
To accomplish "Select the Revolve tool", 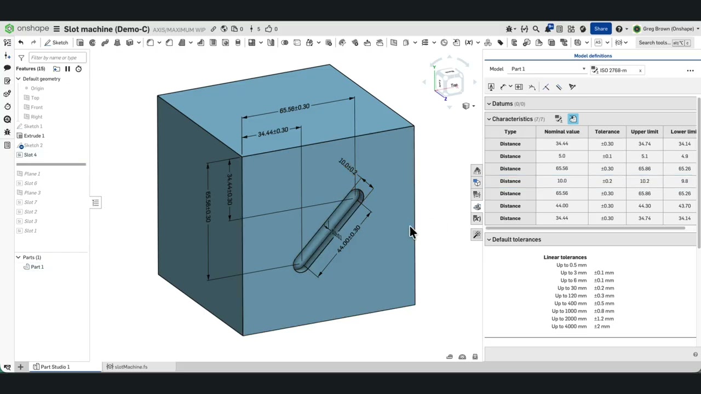I will tap(93, 43).
